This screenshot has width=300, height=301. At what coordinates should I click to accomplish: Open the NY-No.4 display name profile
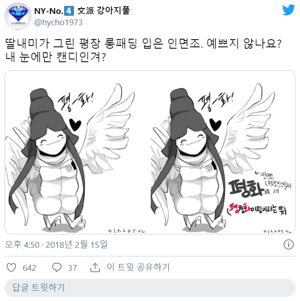click(x=82, y=11)
